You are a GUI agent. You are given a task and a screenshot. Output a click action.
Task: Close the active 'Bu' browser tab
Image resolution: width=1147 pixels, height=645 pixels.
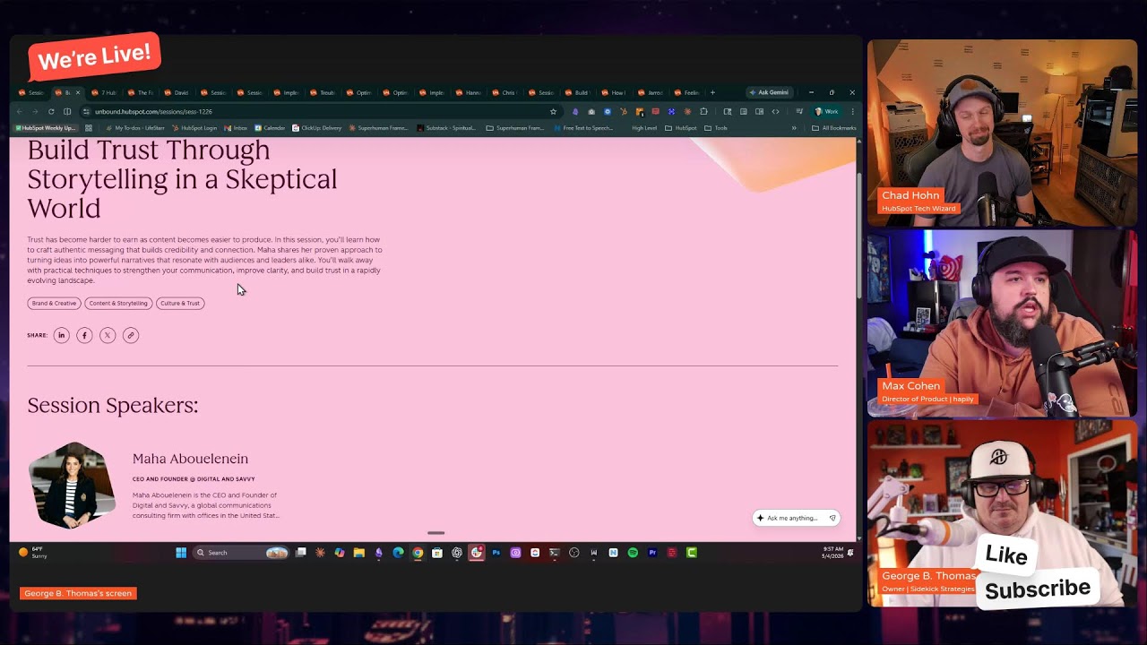click(x=78, y=92)
